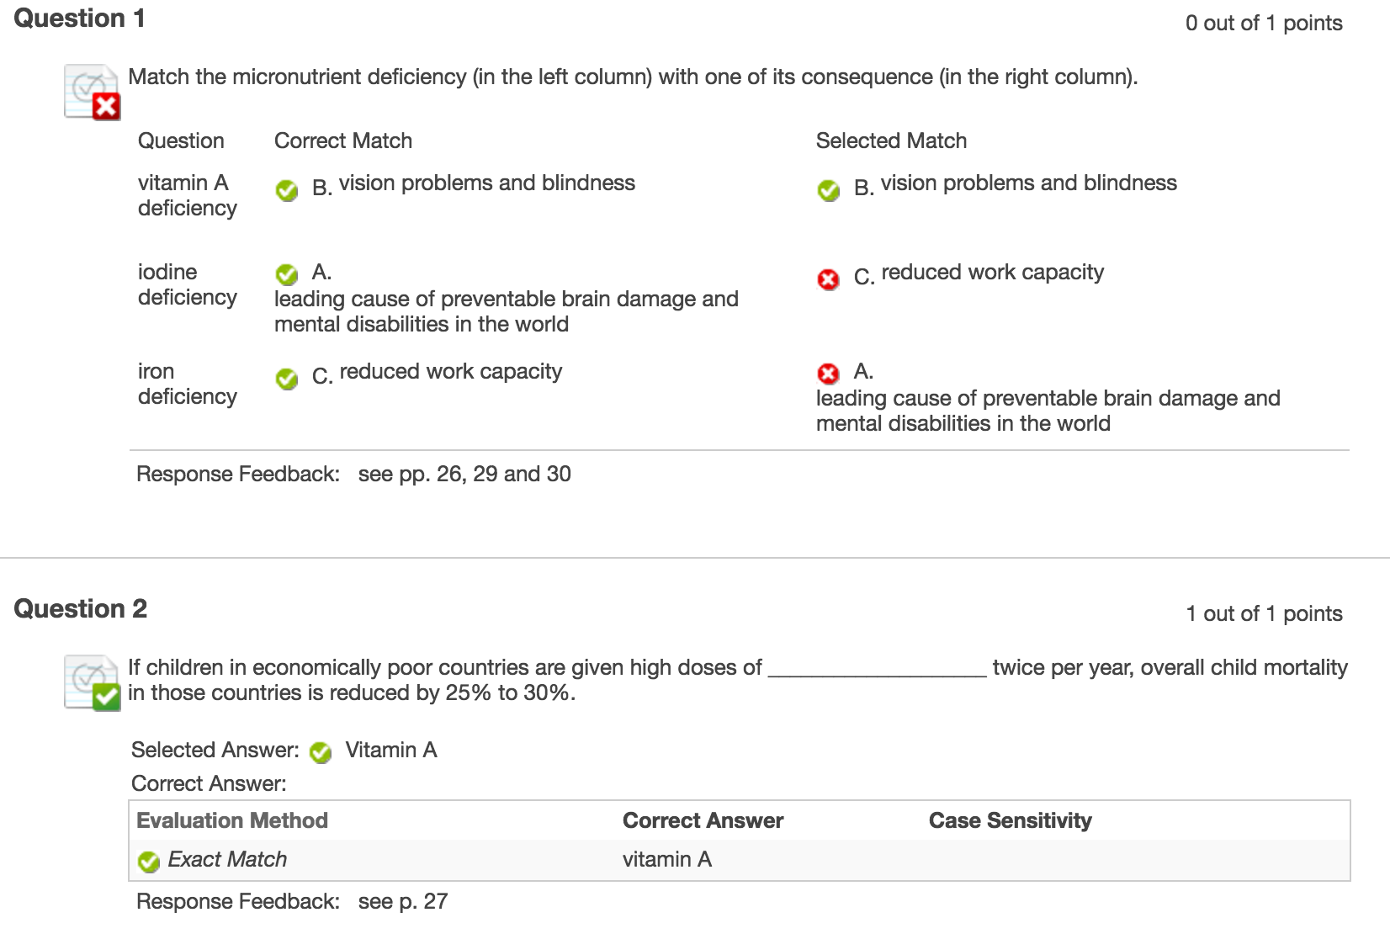
Task: Click 'Evaluation Method' table header
Action: (232, 820)
